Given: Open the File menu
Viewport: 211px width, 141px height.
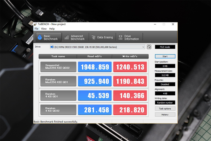Looking at the screenshot, I should pyautogui.click(x=36, y=29).
